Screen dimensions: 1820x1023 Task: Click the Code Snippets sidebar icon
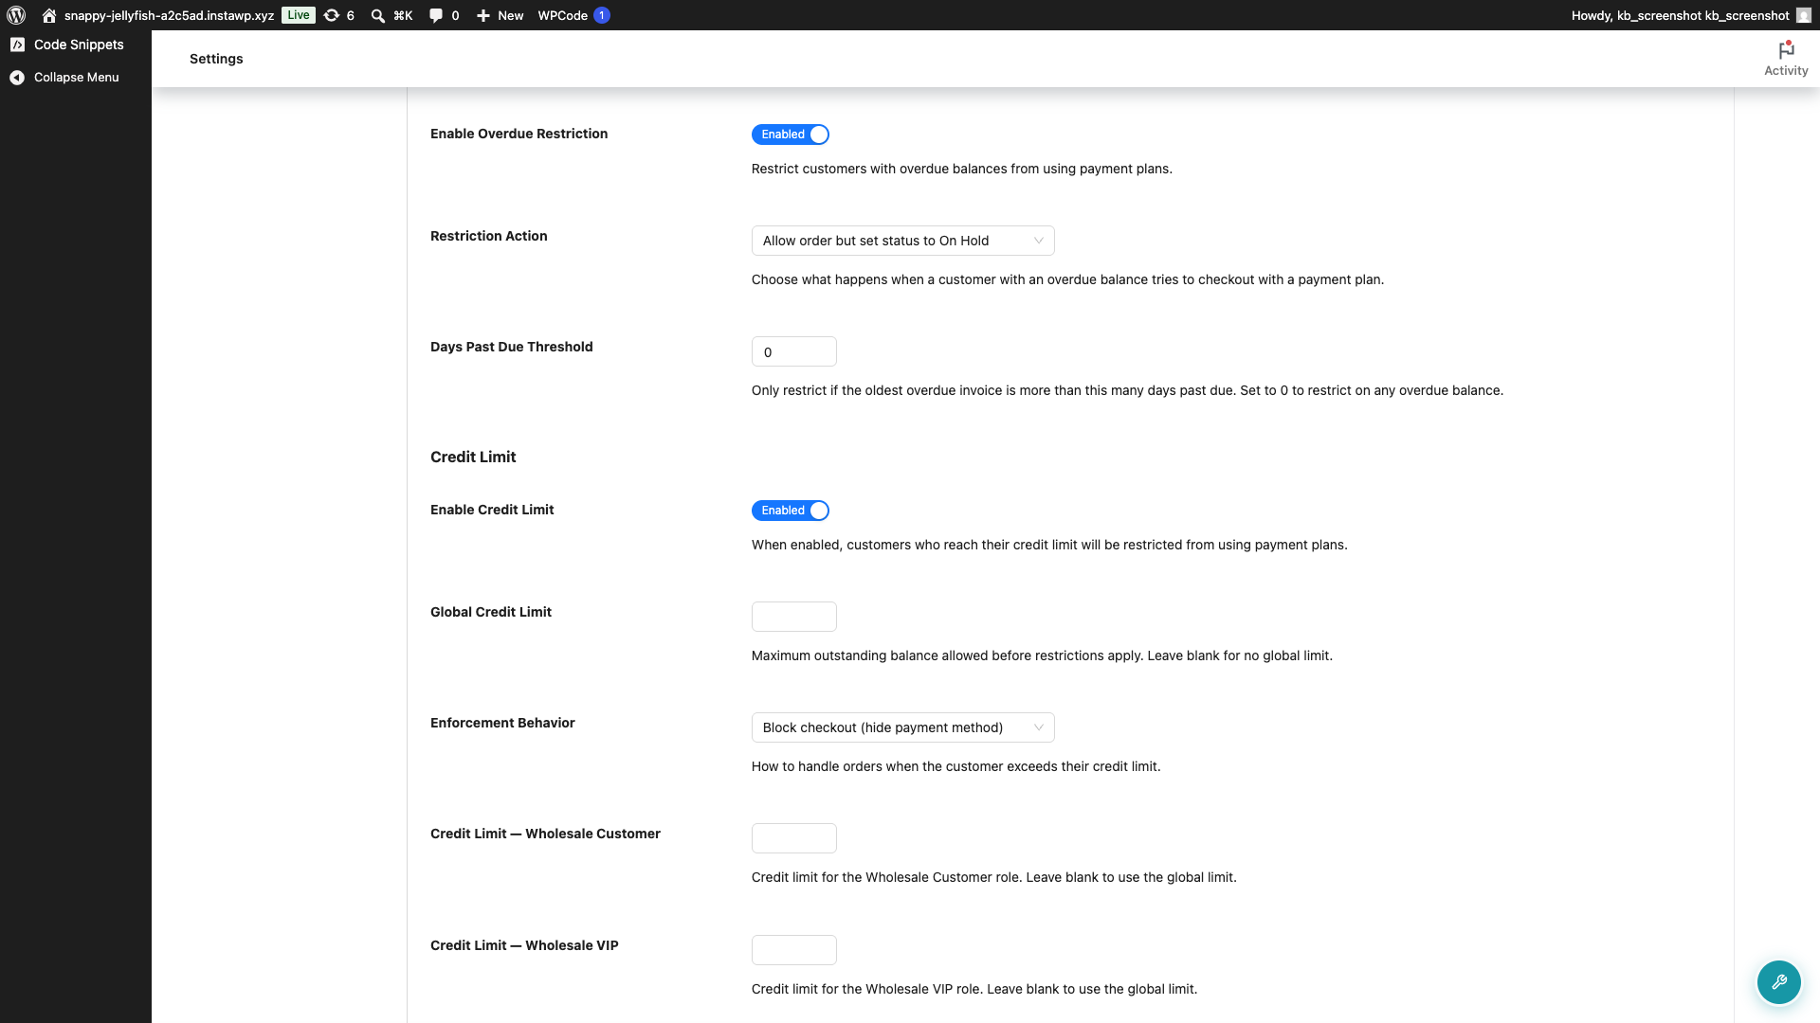tap(17, 45)
